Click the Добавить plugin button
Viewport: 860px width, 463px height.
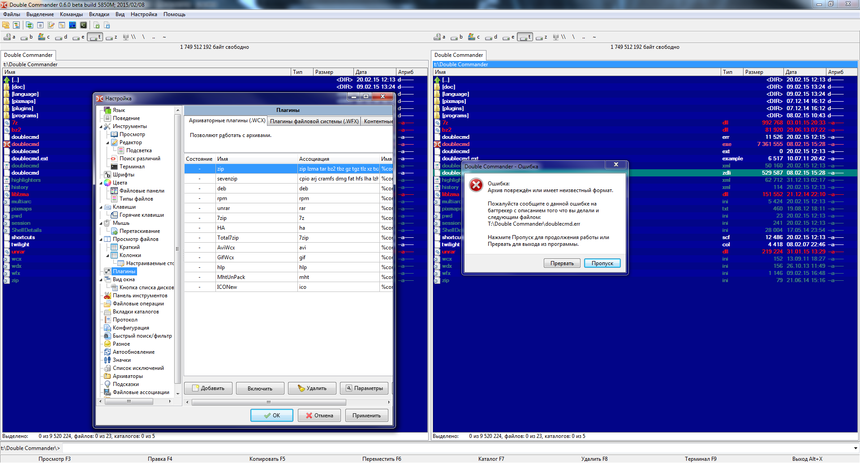(x=208, y=388)
